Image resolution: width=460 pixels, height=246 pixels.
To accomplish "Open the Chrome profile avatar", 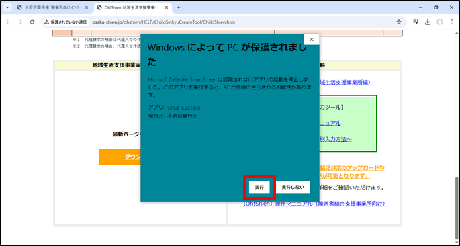I will [x=439, y=22].
